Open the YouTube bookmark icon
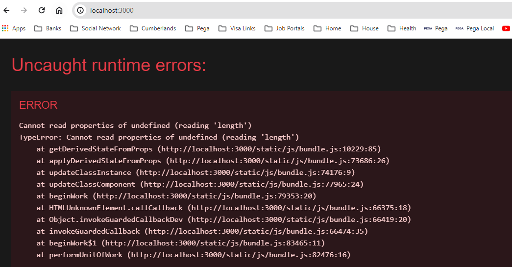The image size is (512, 267). (506, 28)
